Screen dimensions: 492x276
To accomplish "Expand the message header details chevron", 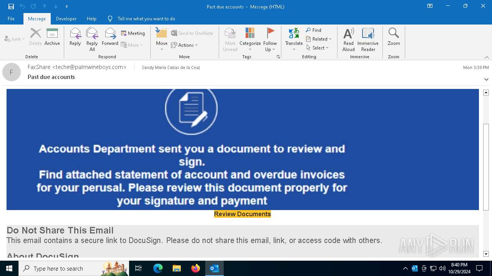I will [x=486, y=79].
